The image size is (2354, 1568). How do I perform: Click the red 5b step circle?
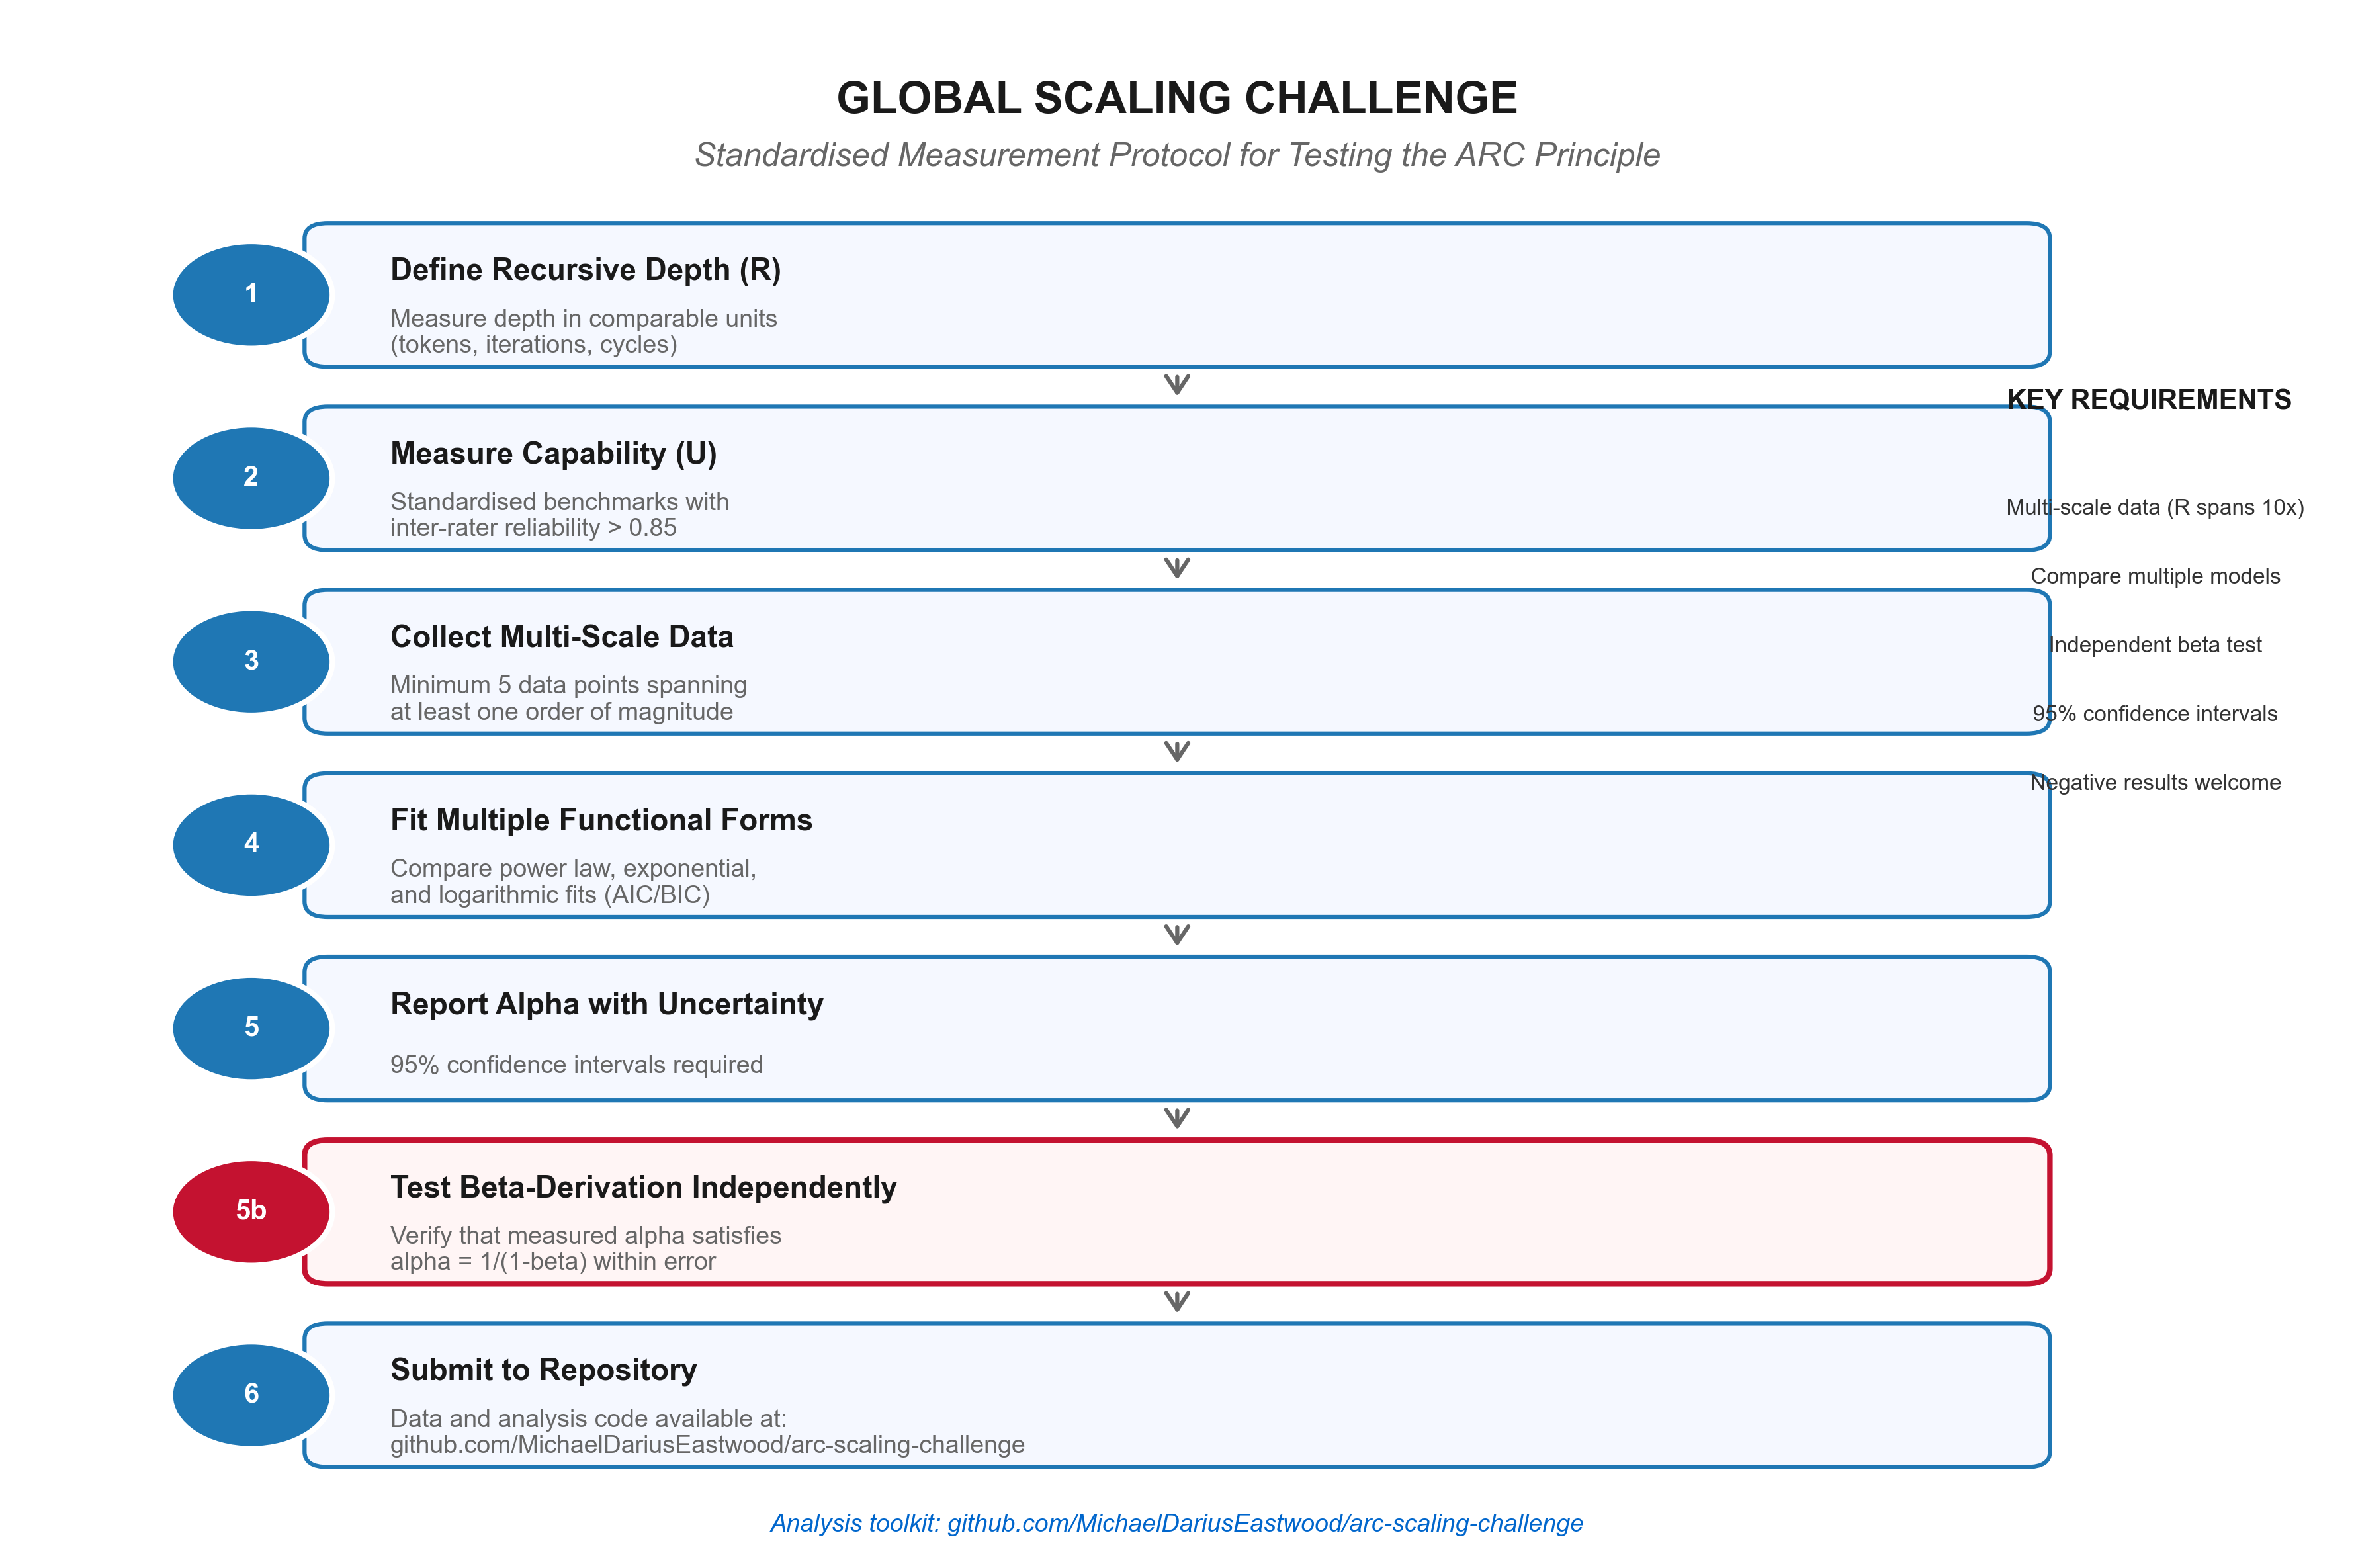pos(251,1211)
